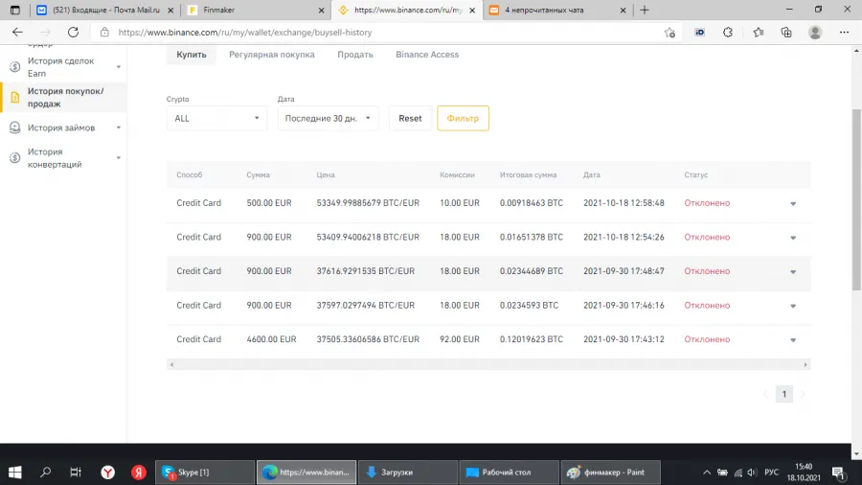Select the Binance Access tab
Image resolution: width=862 pixels, height=485 pixels.
click(427, 55)
